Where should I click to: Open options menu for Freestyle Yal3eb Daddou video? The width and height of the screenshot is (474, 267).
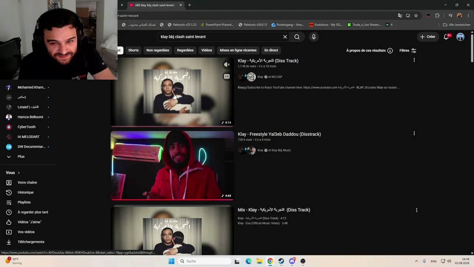(414, 133)
